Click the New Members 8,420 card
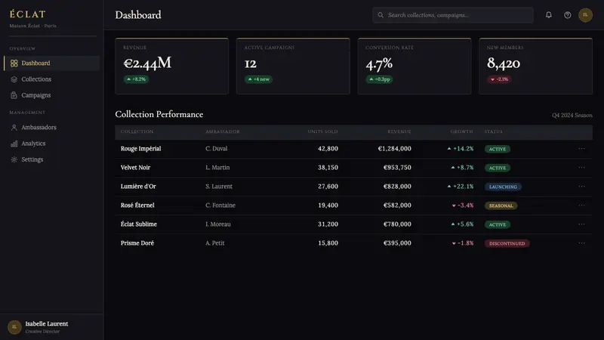Screen dimensions: 604x340 535,66
